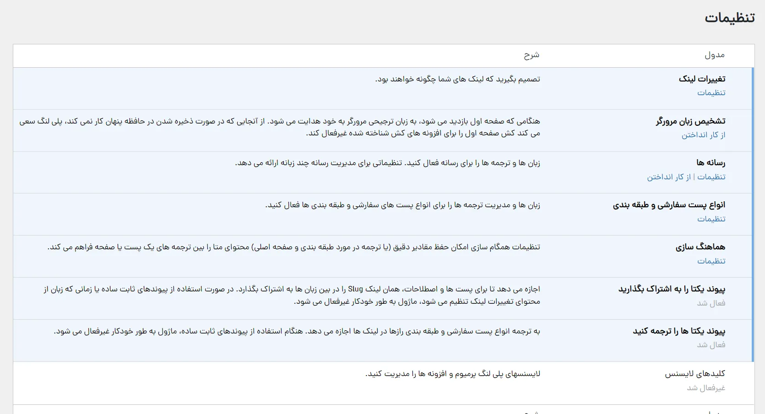
Task: Click از کار انداختن link under رسانه ها
Action: tap(669, 177)
